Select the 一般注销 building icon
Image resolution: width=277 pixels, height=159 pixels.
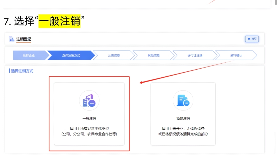coord(89,100)
